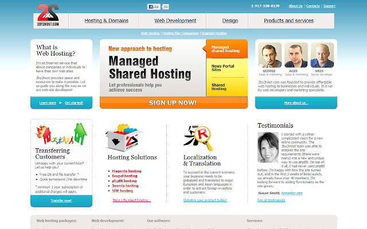The width and height of the screenshot is (367, 229).
Task: Click More info about hosting... link
Action: click(131, 200)
